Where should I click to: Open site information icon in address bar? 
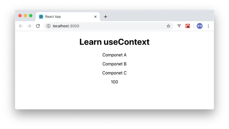tap(48, 26)
